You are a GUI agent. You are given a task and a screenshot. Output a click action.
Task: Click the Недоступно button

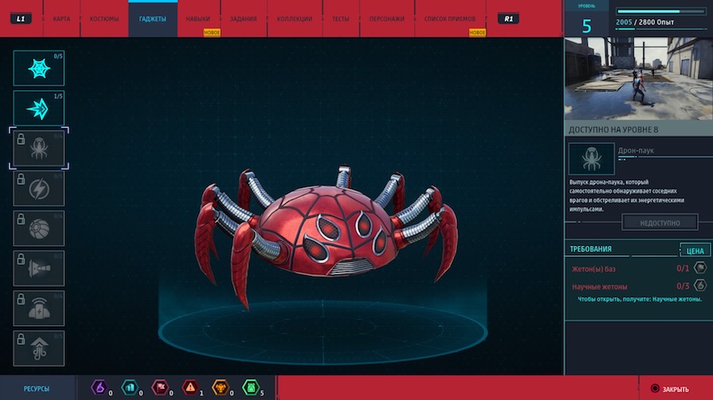click(x=660, y=223)
